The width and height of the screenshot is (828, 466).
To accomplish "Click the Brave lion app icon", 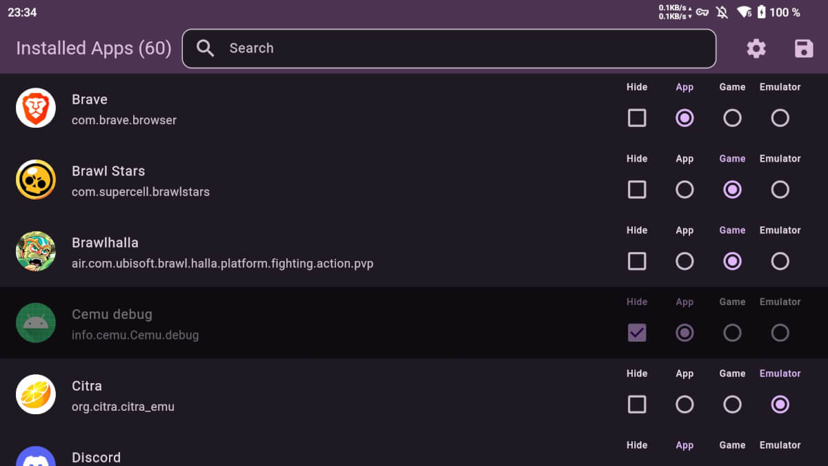I will tap(36, 108).
